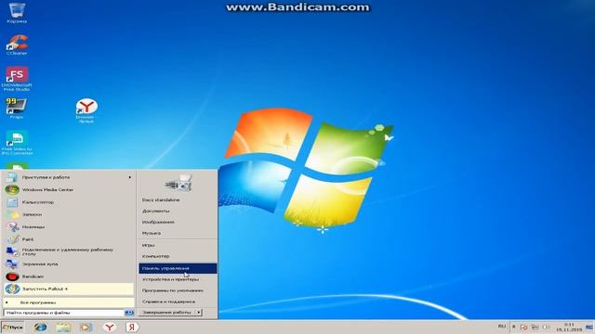This screenshot has height=334, width=595.
Task: Open the Recycle Bin desktop icon
Action: click(17, 12)
